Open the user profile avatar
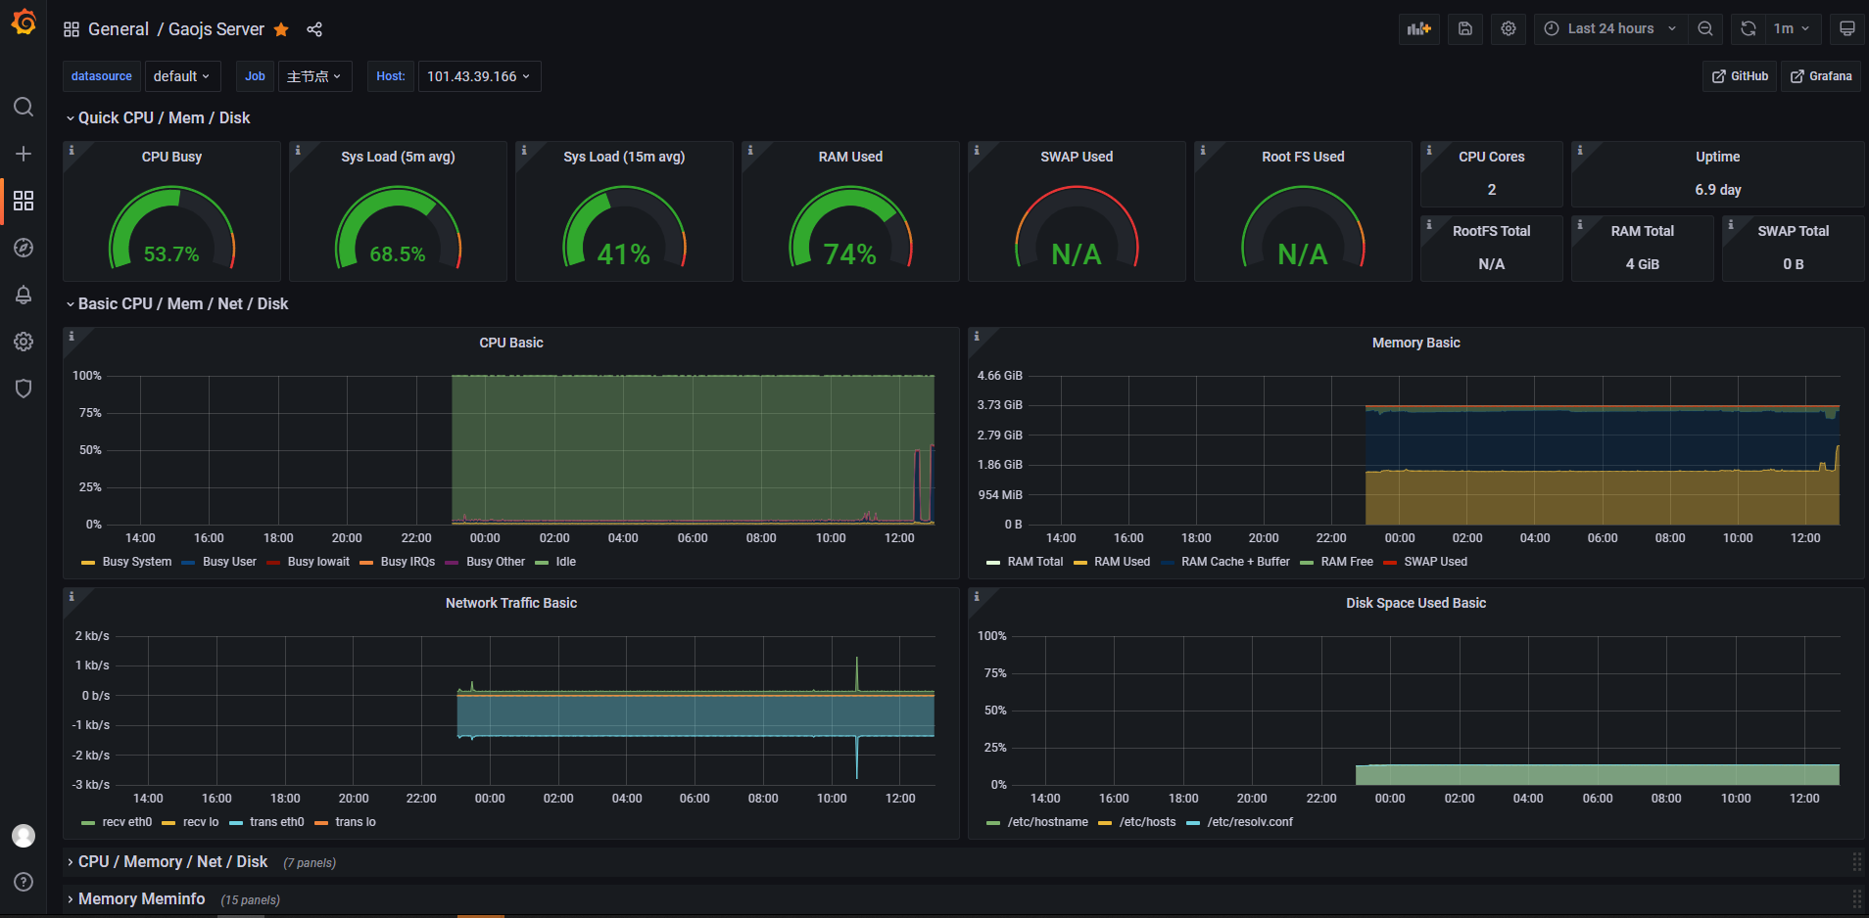The height and width of the screenshot is (918, 1869). [x=24, y=835]
